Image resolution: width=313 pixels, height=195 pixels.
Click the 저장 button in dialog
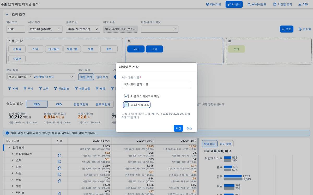178,128
